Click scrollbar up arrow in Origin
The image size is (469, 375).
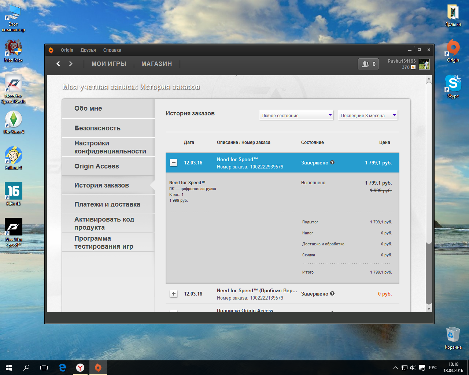(x=429, y=78)
